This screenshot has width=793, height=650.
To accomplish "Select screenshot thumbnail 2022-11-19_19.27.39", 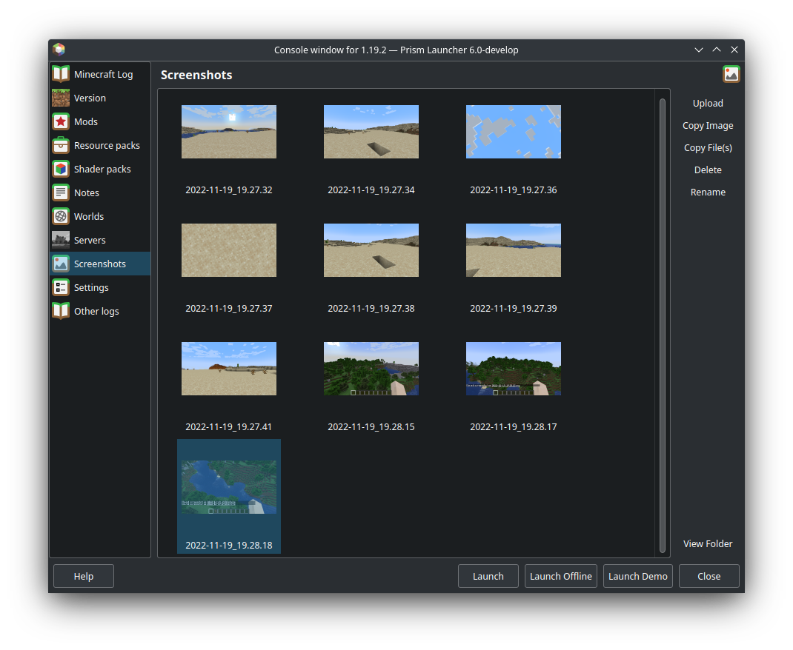I will pos(514,250).
